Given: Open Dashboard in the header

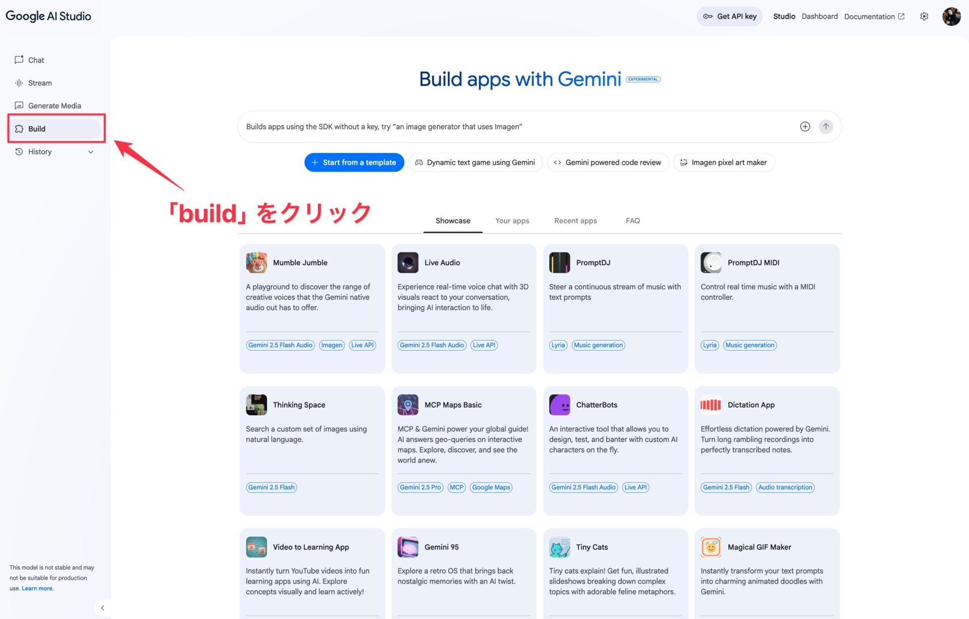Looking at the screenshot, I should [820, 16].
